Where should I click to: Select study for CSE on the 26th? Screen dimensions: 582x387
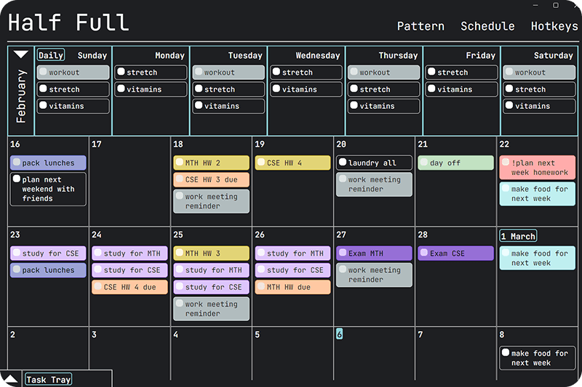293,270
